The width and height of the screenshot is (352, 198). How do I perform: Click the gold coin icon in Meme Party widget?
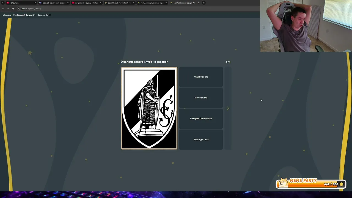point(341,184)
